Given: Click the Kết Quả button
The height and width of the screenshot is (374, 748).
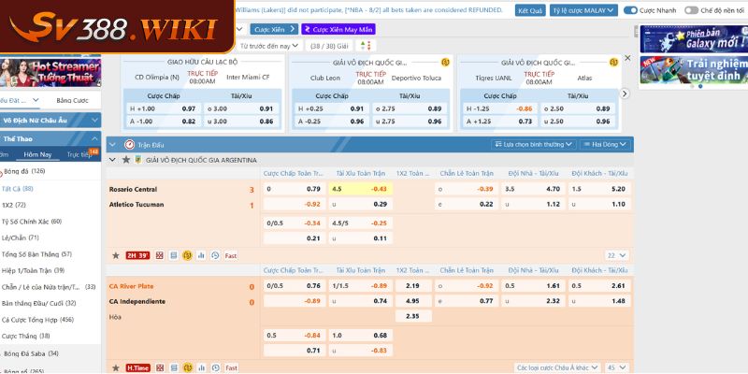Looking at the screenshot, I should (529, 10).
